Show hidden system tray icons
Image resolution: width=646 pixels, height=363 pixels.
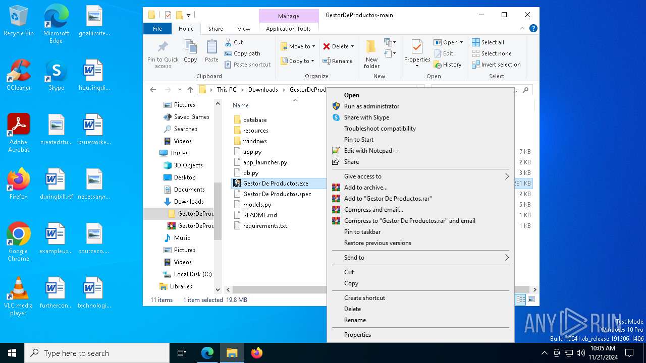point(544,353)
